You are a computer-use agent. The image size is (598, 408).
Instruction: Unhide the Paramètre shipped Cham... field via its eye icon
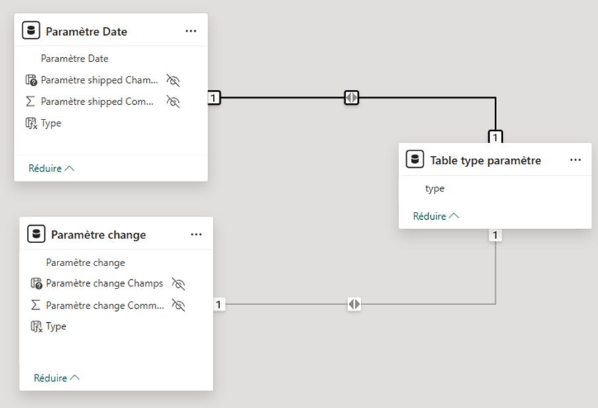pyautogui.click(x=173, y=80)
